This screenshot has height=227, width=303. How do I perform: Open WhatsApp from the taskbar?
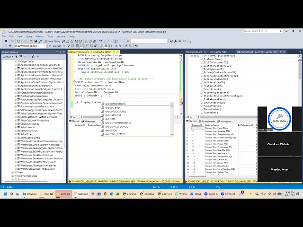point(181,194)
